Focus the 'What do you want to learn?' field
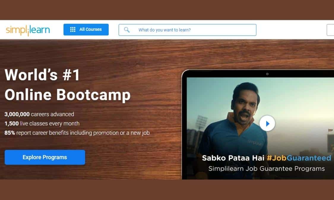The width and height of the screenshot is (334, 200). (x=187, y=30)
